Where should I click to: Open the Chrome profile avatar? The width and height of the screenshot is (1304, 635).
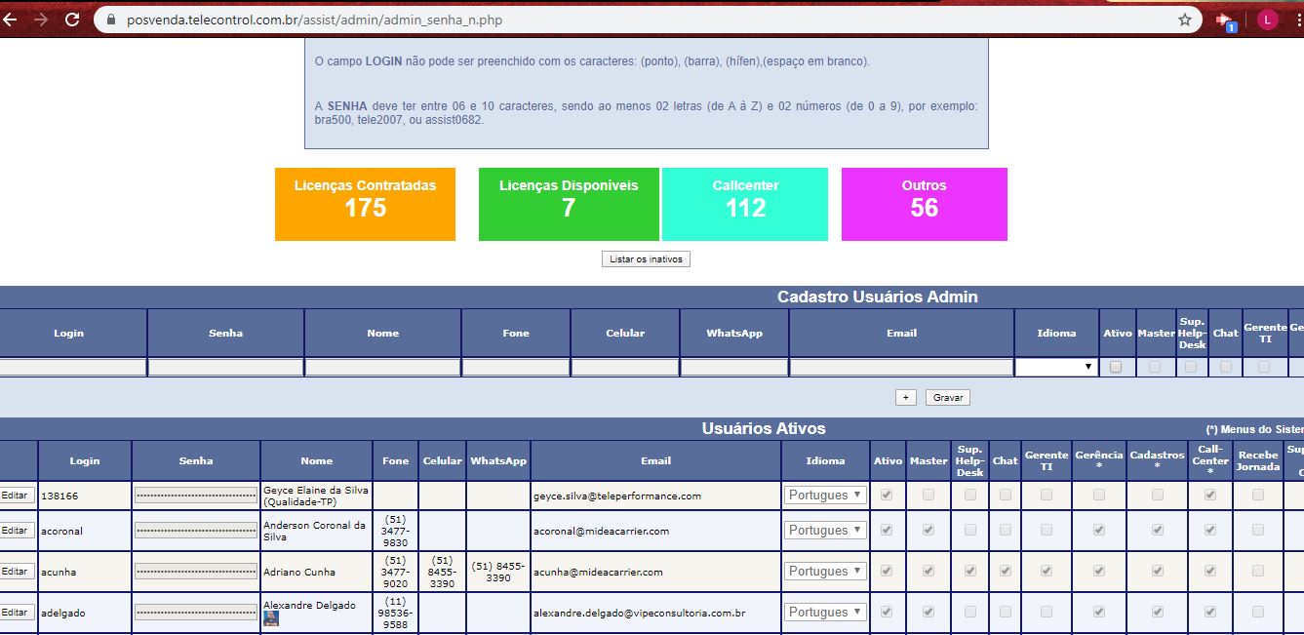click(x=1267, y=20)
